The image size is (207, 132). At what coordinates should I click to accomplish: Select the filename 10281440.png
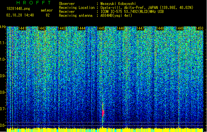18,9
